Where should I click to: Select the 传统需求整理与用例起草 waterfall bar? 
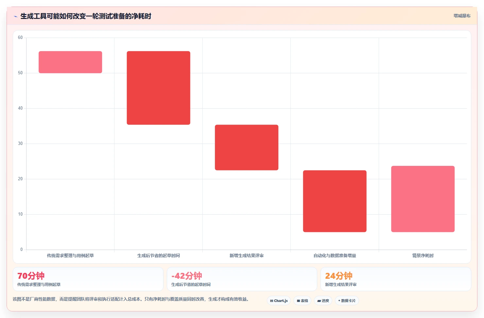point(70,62)
